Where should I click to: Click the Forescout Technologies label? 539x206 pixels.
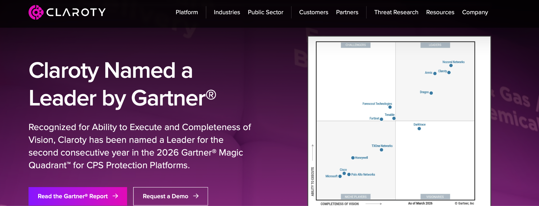377,104
